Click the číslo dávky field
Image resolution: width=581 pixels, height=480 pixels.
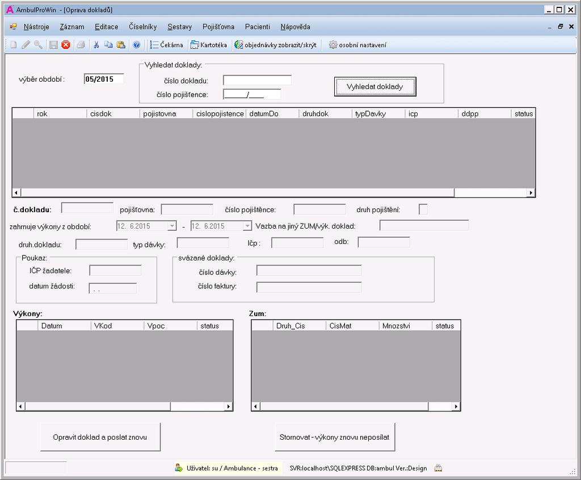pos(309,270)
